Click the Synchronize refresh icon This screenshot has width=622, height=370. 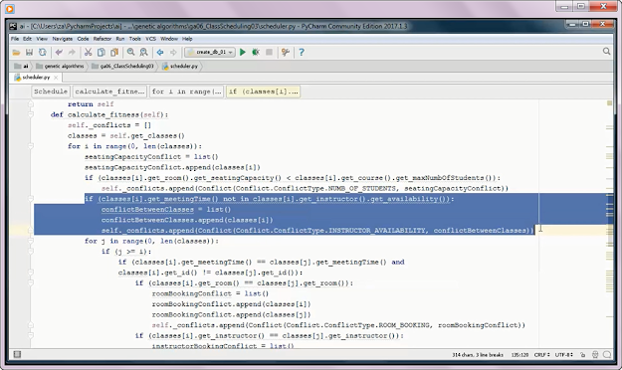43,52
